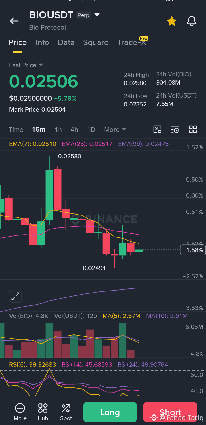Open the Trade-X tab

132,42
